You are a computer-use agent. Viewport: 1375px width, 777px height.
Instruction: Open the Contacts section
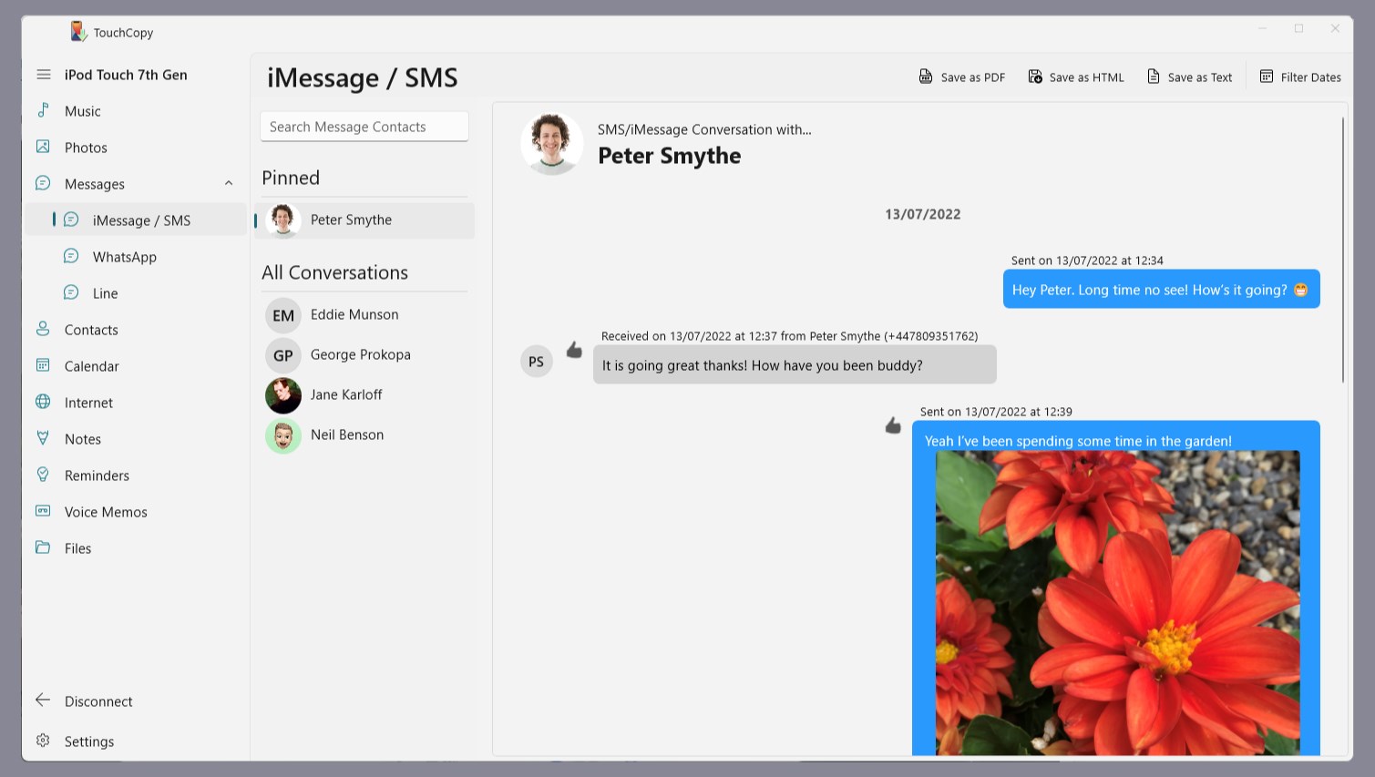click(x=135, y=330)
